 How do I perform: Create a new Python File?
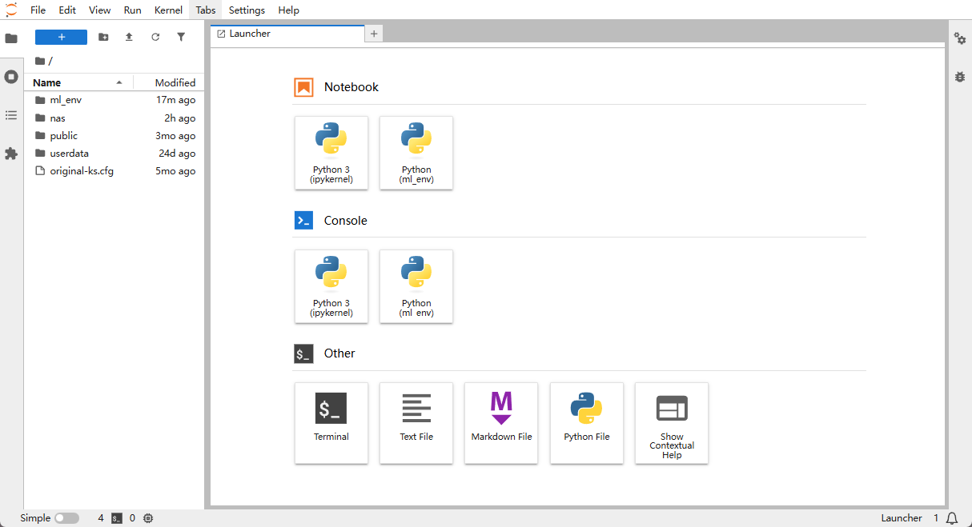point(587,423)
